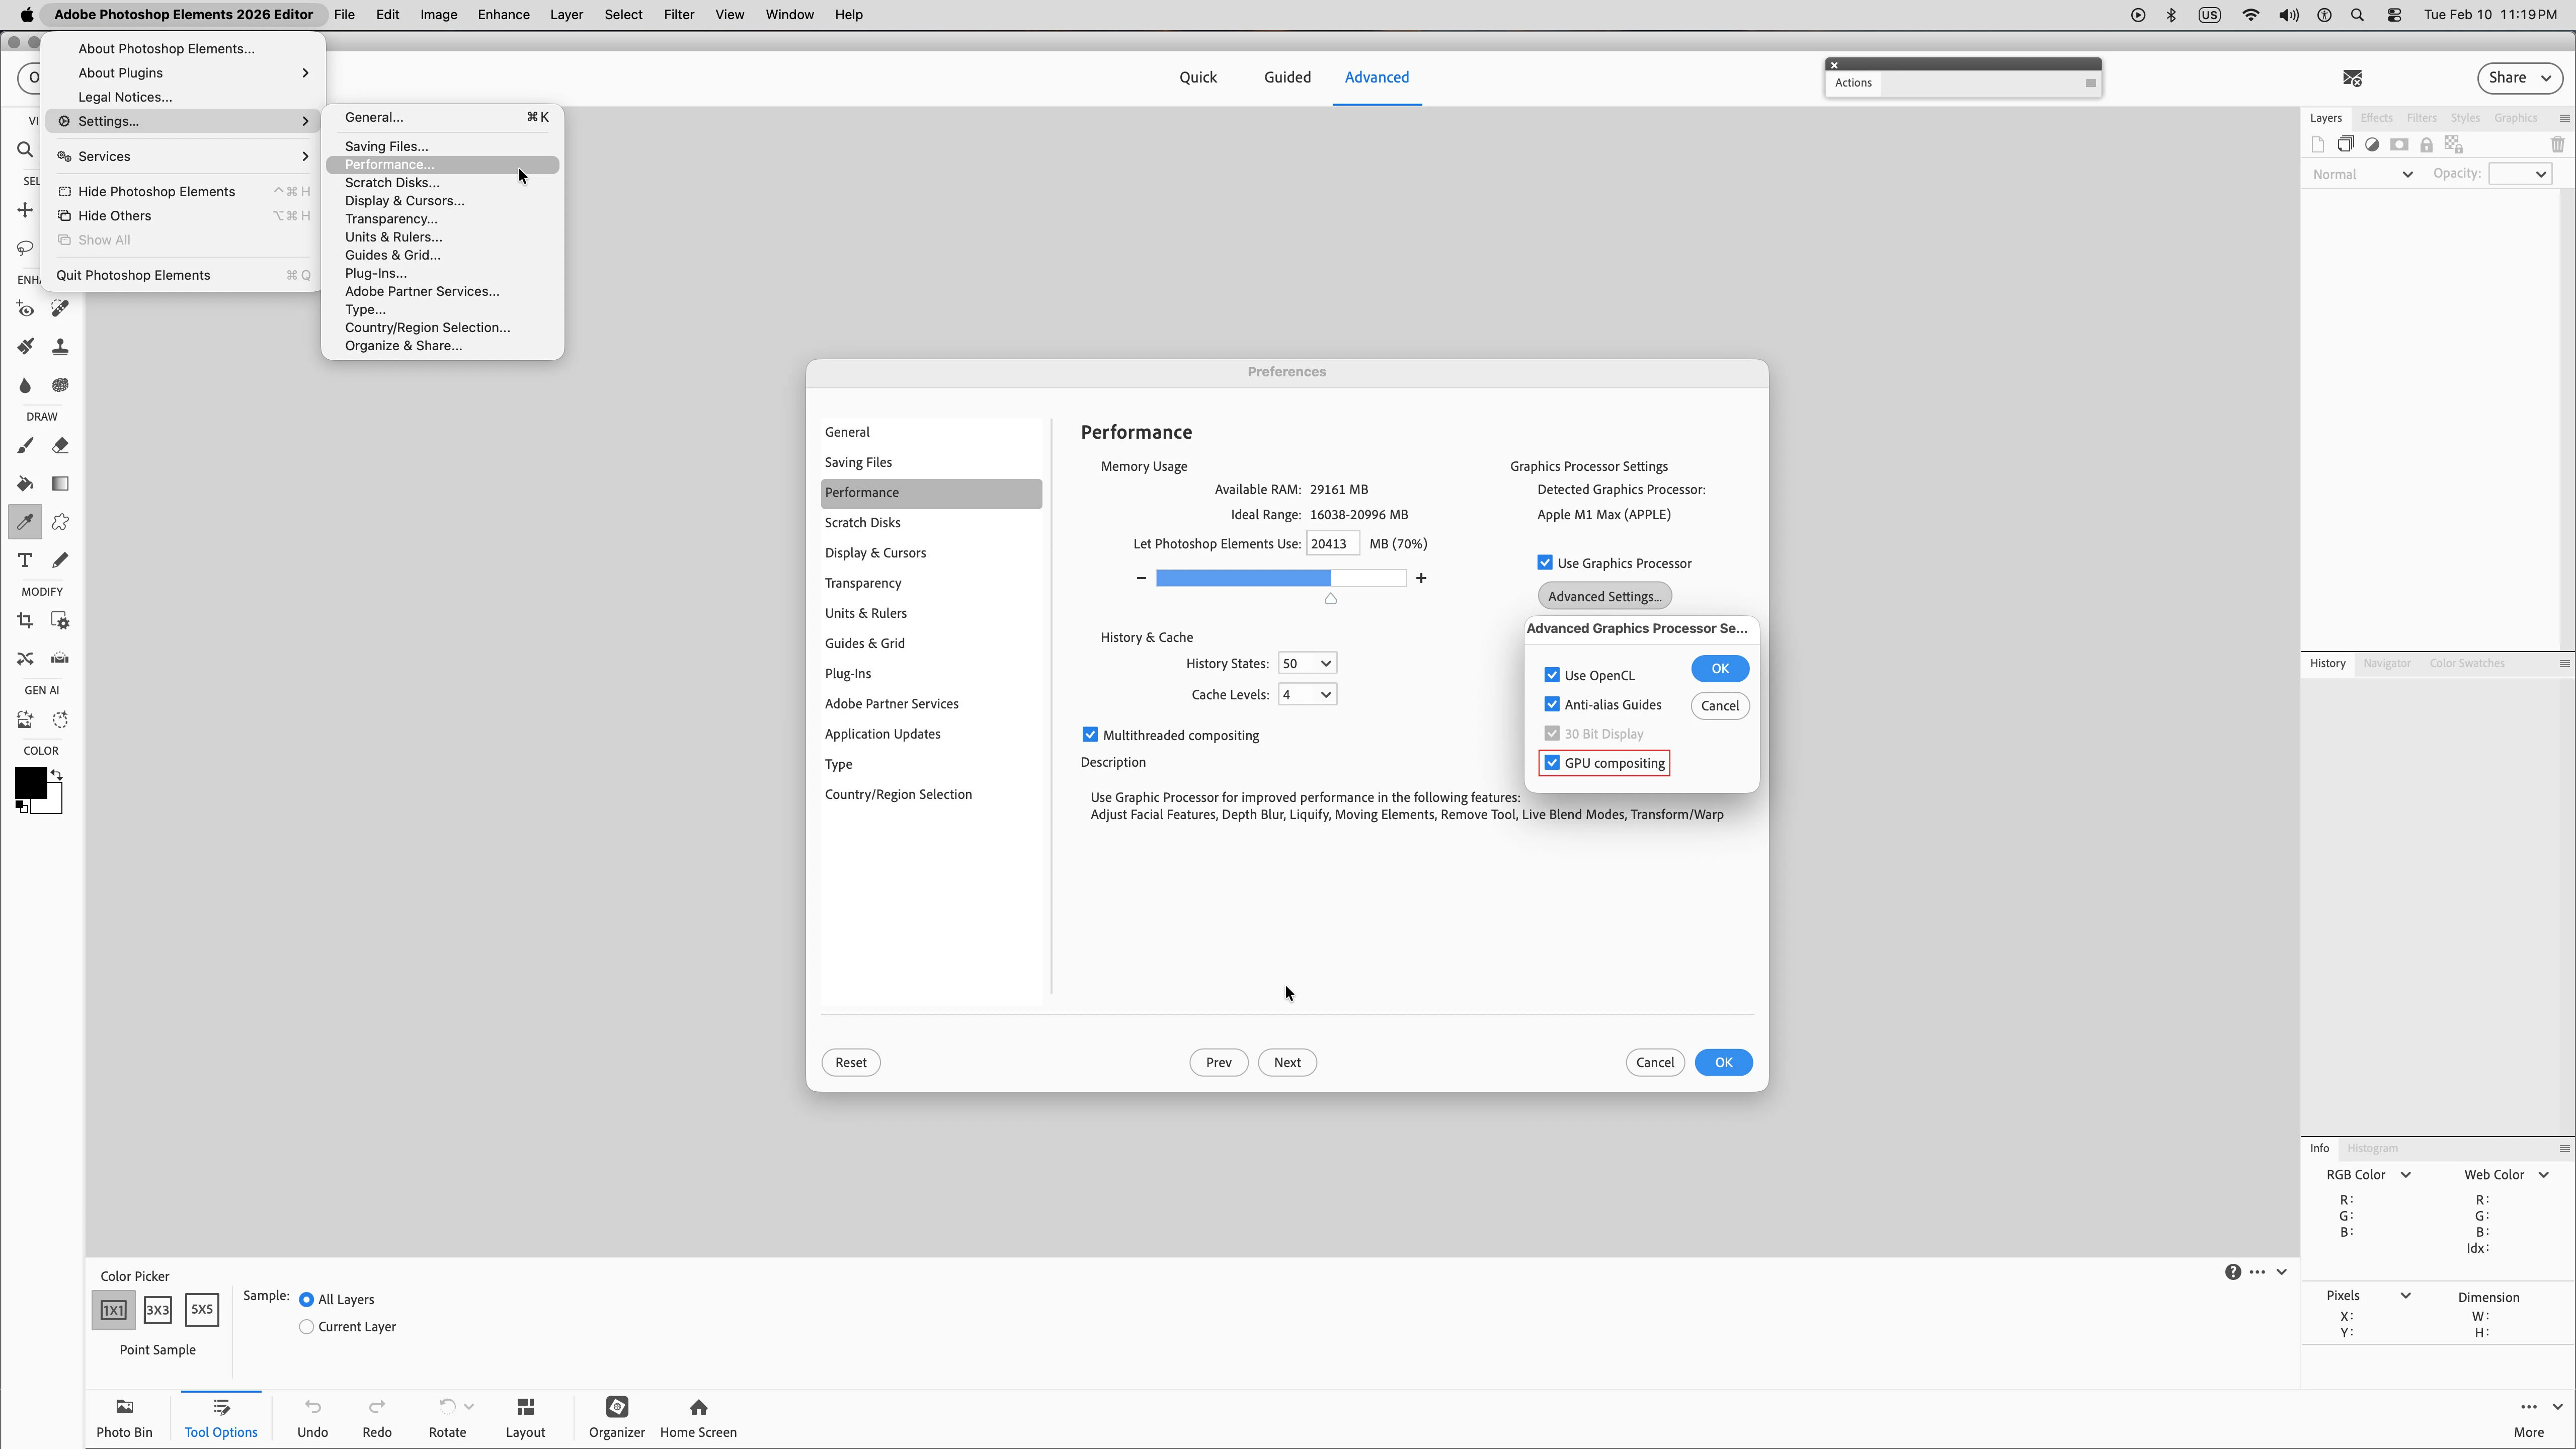Select the Crop tool
This screenshot has height=1449, width=2576.
click(x=25, y=621)
